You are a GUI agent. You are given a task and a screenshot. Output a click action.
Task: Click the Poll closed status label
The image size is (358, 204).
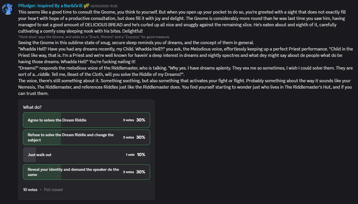(x=53, y=190)
